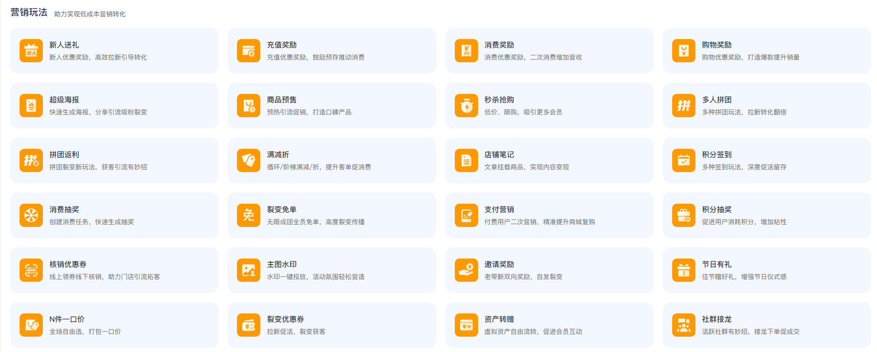Open the 消费抽奖 wheel icon

(x=31, y=215)
